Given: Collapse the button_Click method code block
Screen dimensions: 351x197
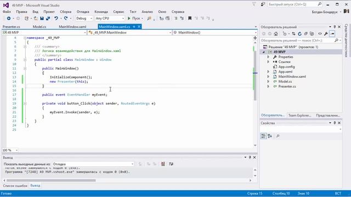Looking at the screenshot, I should tap(25, 103).
